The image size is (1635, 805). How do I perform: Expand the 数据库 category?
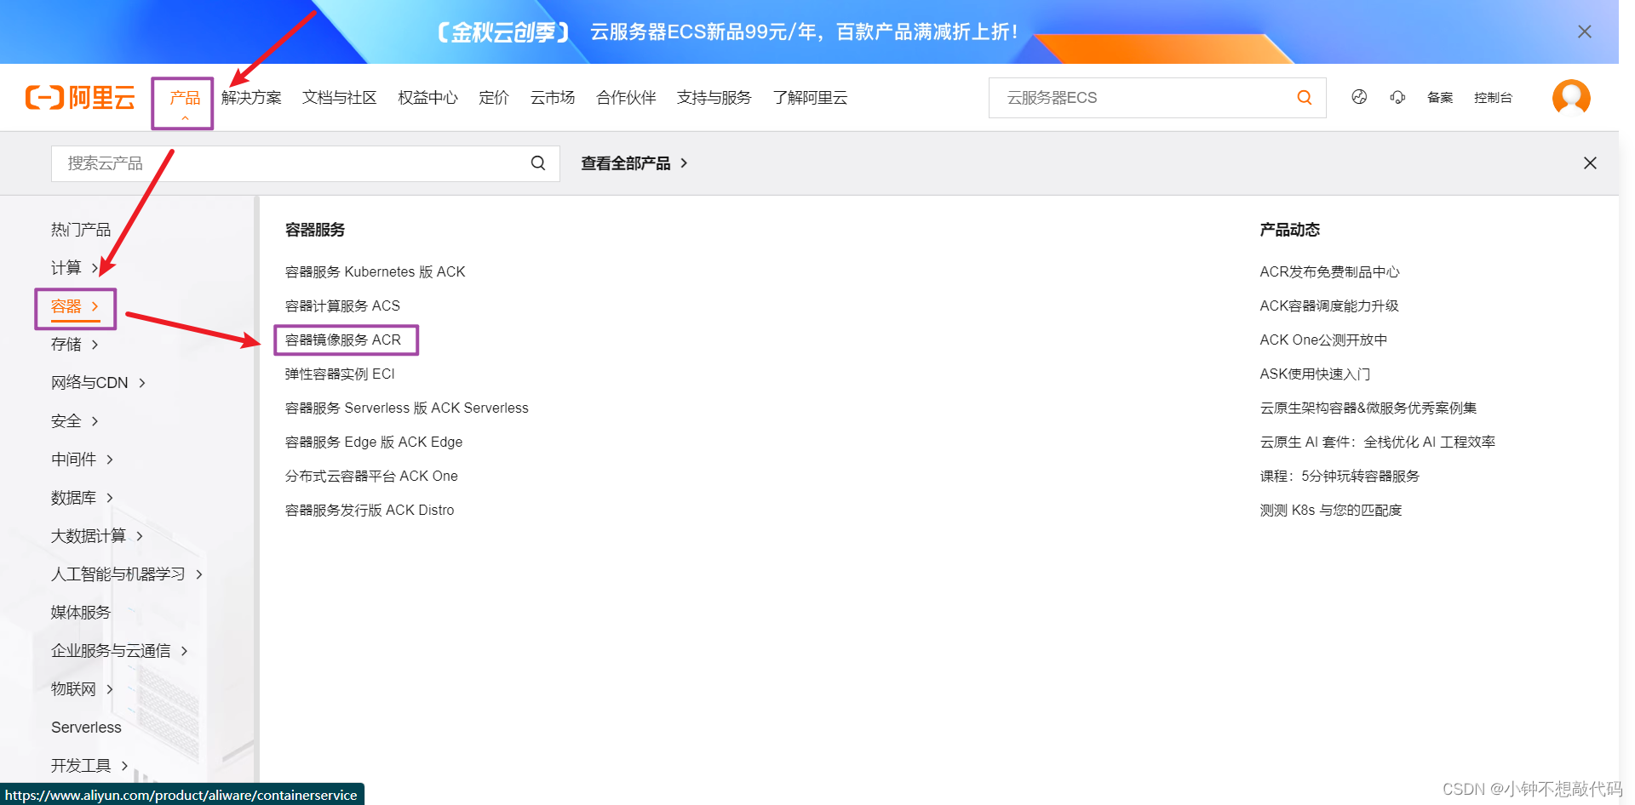(82, 498)
